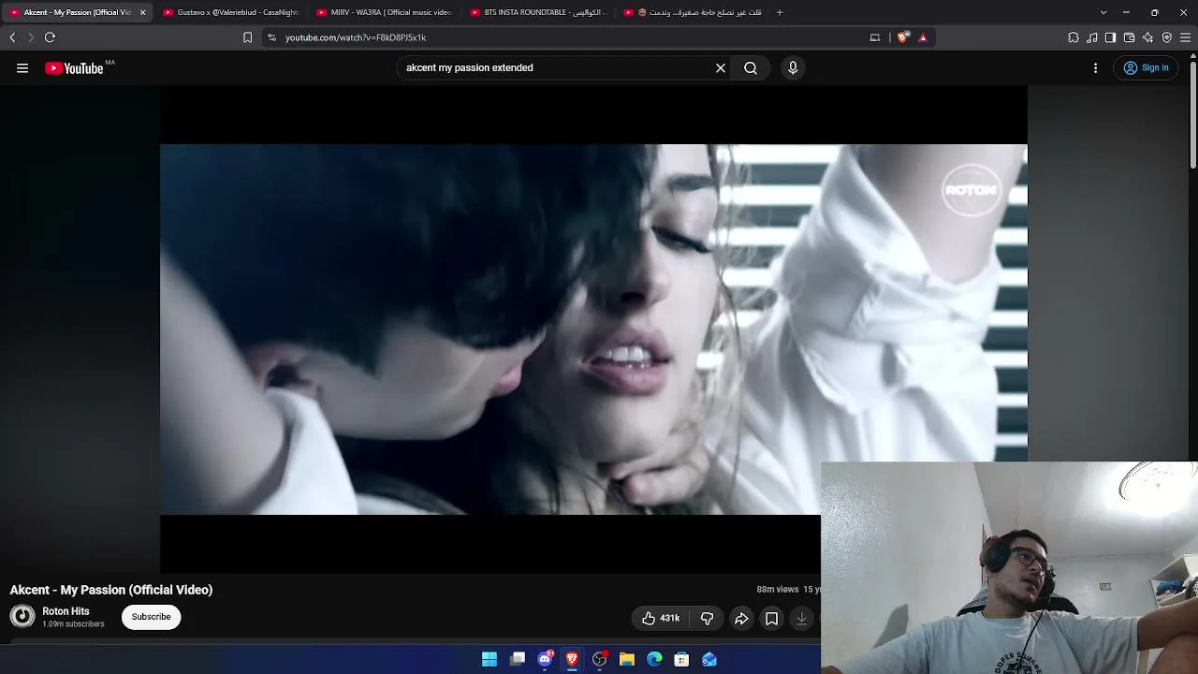Submit search with magnifier icon

click(751, 67)
